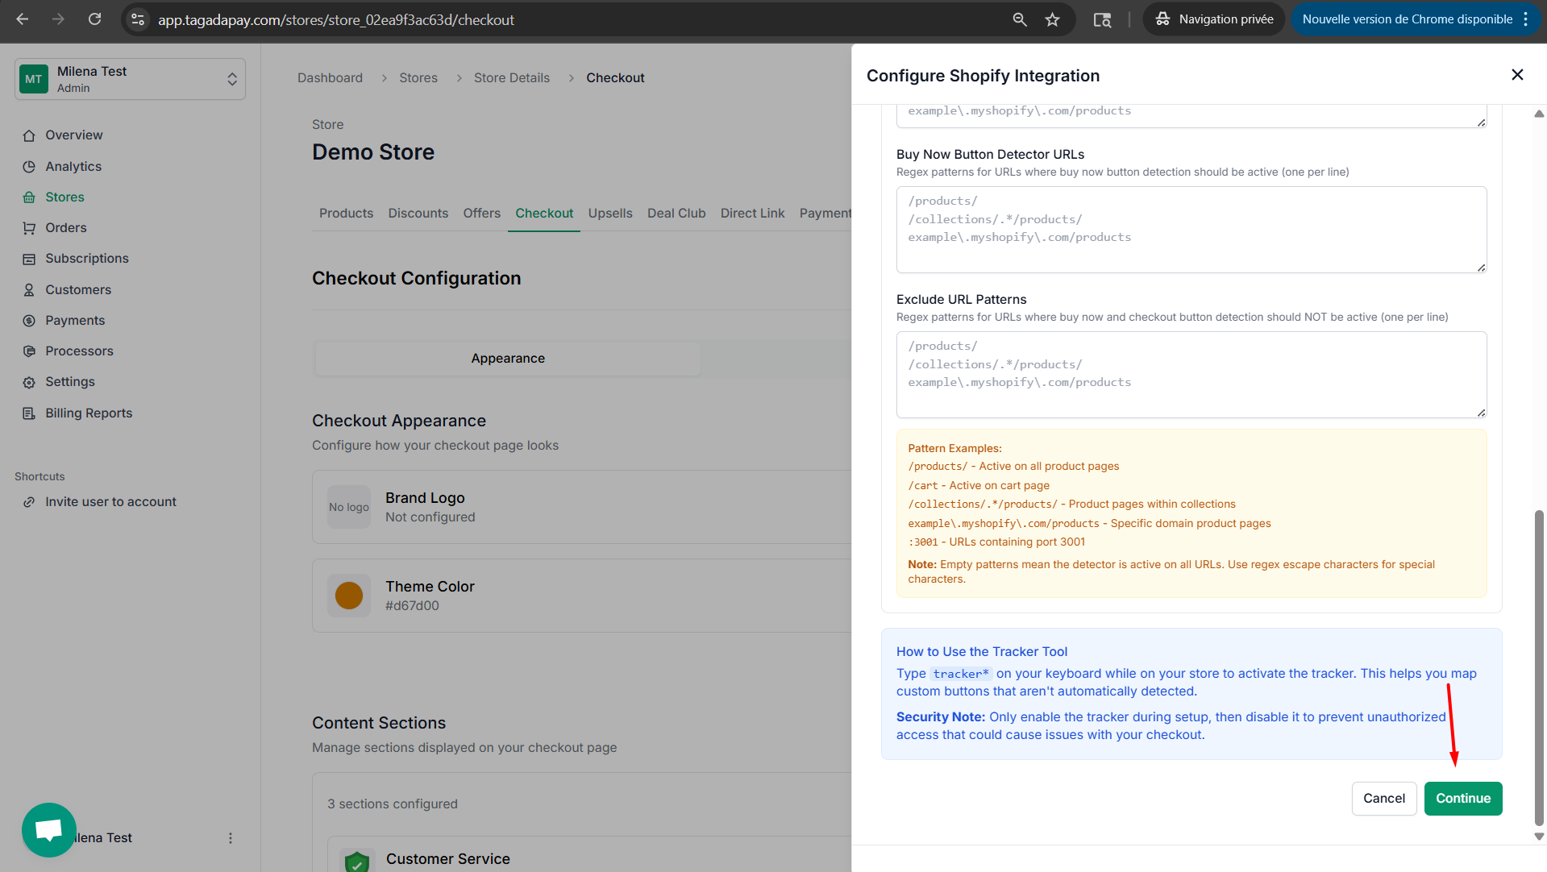The width and height of the screenshot is (1547, 872).
Task: Click the Analytics pie chart icon
Action: [x=29, y=167]
